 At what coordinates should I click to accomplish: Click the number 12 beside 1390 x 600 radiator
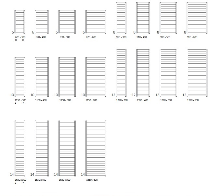[184, 95]
